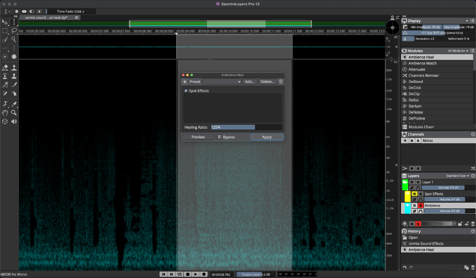Select the Spray can tool
Screen dimensions: 476x278
tap(14, 93)
